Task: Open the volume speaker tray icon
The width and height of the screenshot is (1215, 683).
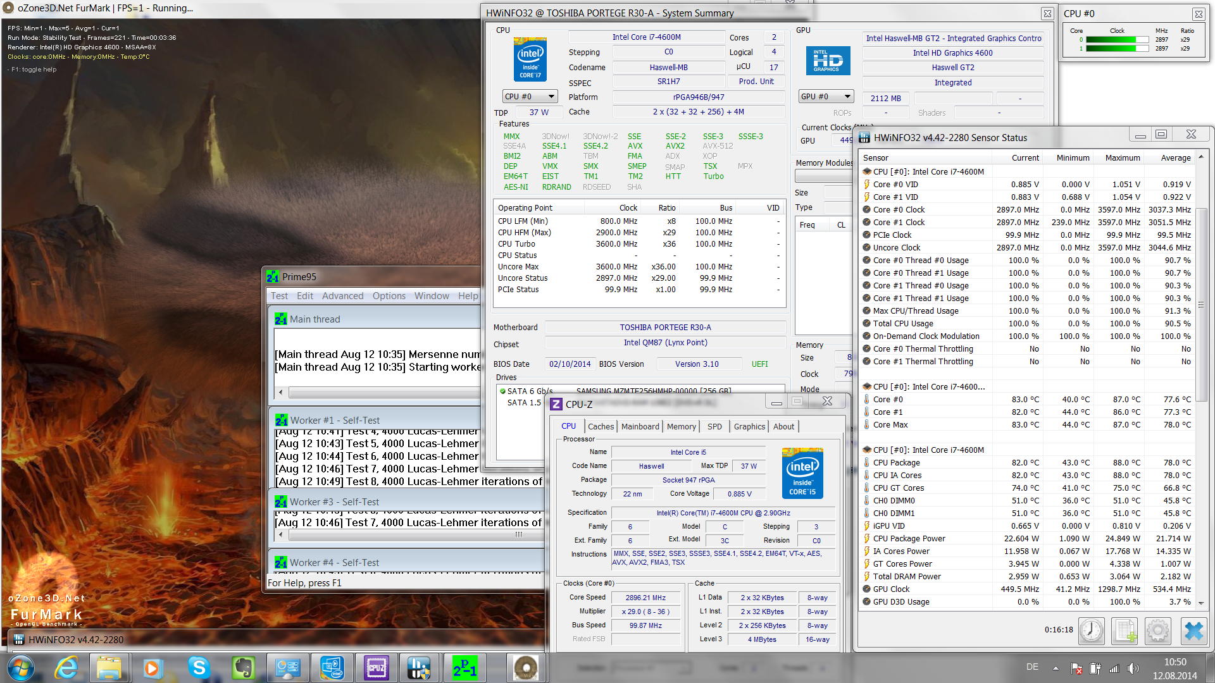Action: [1133, 668]
